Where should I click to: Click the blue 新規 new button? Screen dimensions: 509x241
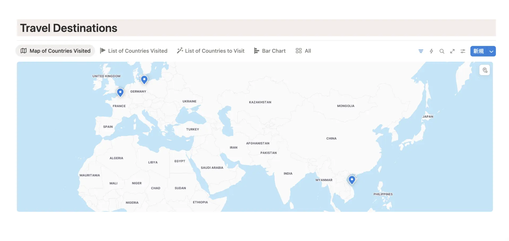pos(479,51)
